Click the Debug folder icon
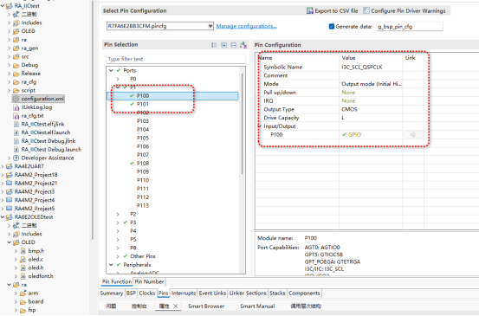The height and width of the screenshot is (316, 479). (x=16, y=65)
